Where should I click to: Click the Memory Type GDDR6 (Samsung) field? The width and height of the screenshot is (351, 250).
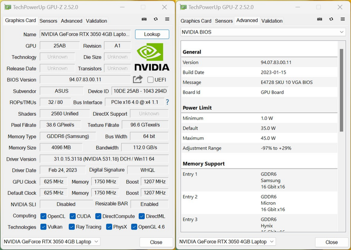(68, 136)
